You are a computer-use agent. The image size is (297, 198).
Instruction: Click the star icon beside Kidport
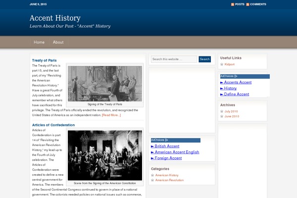tap(222, 64)
